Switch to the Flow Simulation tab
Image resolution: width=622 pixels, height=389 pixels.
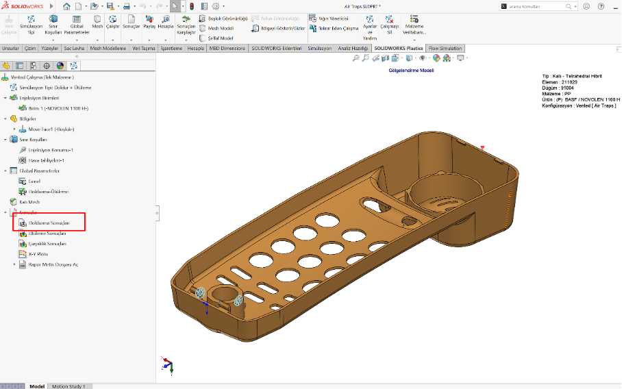(x=445, y=48)
